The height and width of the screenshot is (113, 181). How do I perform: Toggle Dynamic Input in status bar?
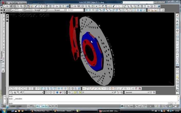click(x=50, y=106)
